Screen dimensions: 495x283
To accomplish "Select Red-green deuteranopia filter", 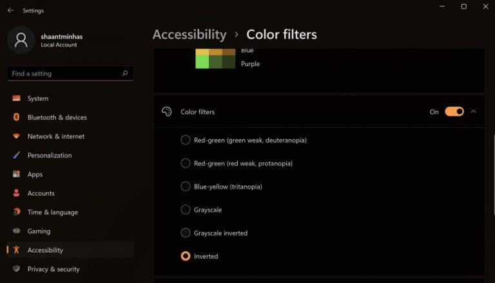I will pyautogui.click(x=186, y=140).
